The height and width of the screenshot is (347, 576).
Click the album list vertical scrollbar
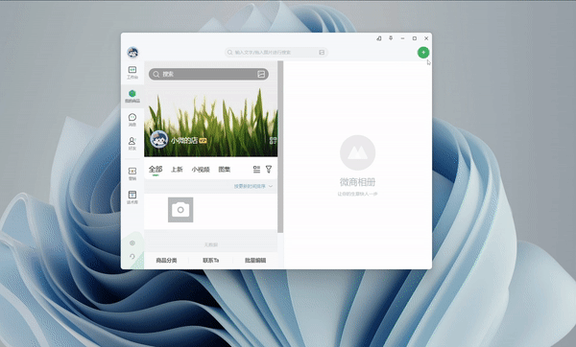click(x=280, y=147)
